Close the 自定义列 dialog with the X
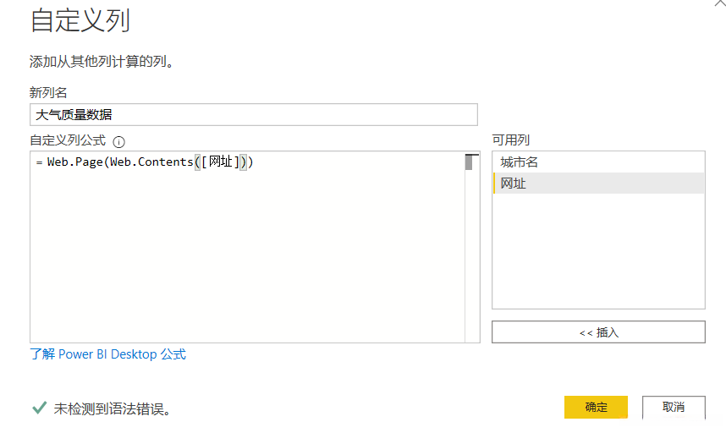The width and height of the screenshot is (726, 433). click(719, 3)
